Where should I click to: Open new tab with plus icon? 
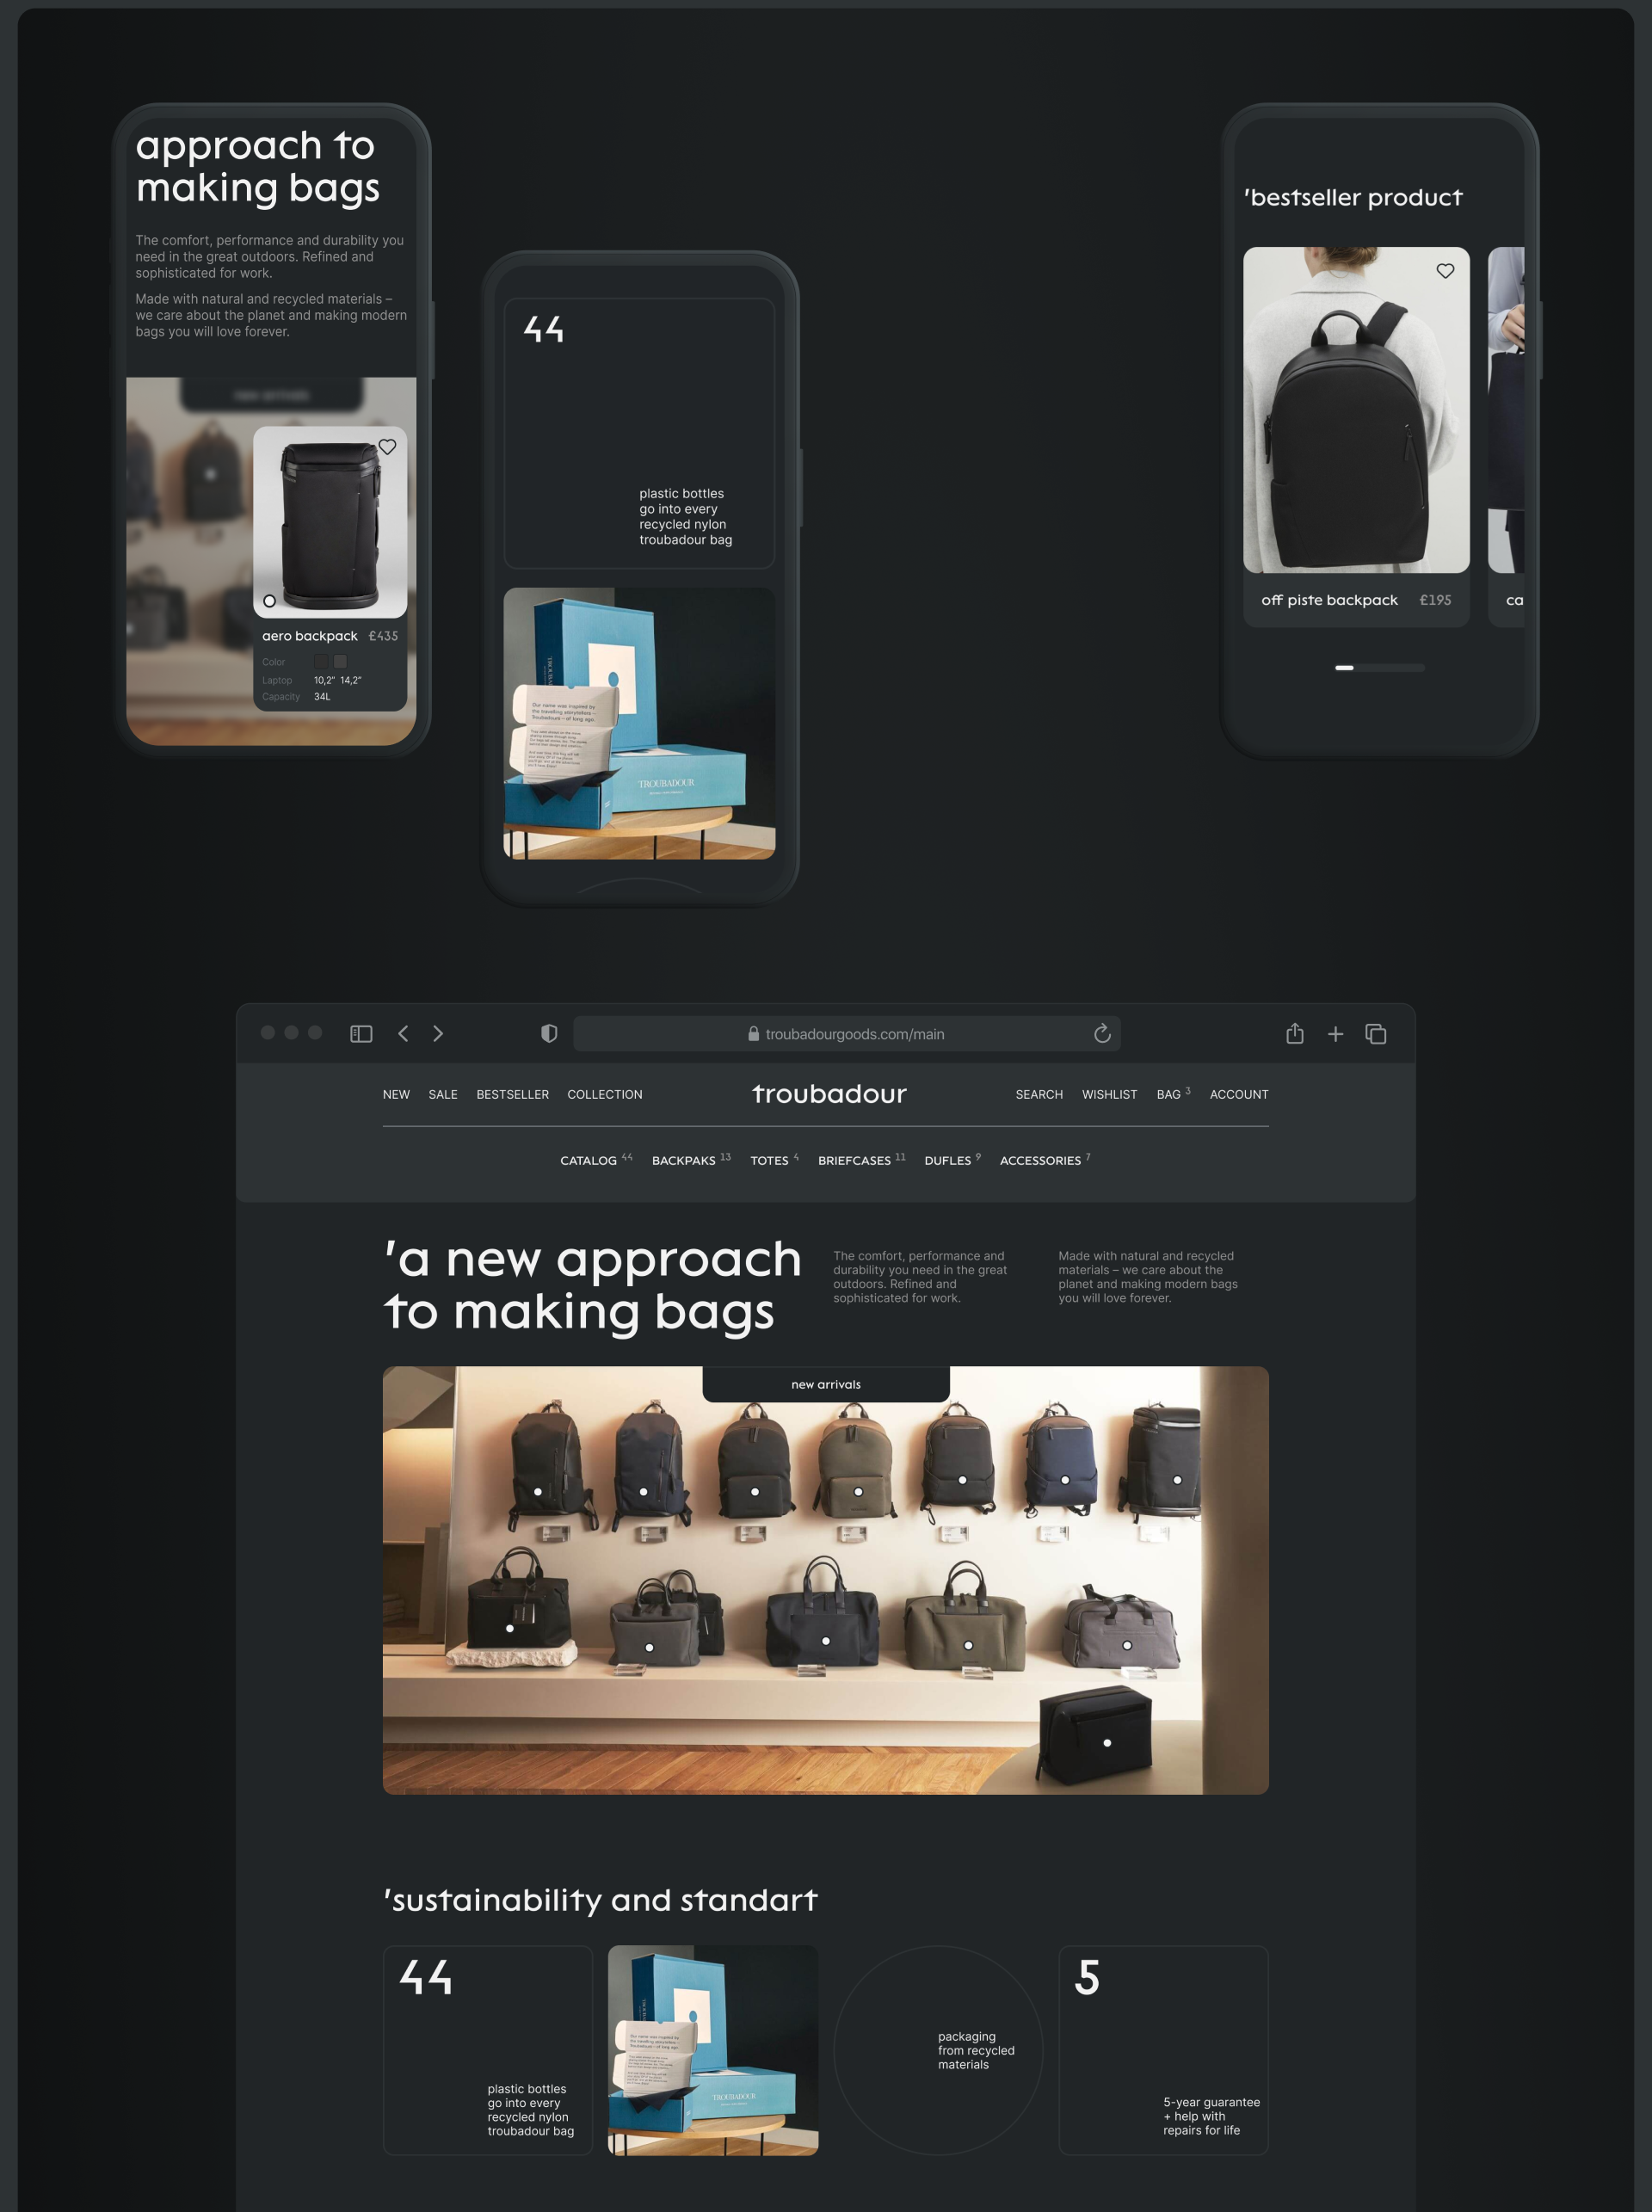tap(1335, 1034)
